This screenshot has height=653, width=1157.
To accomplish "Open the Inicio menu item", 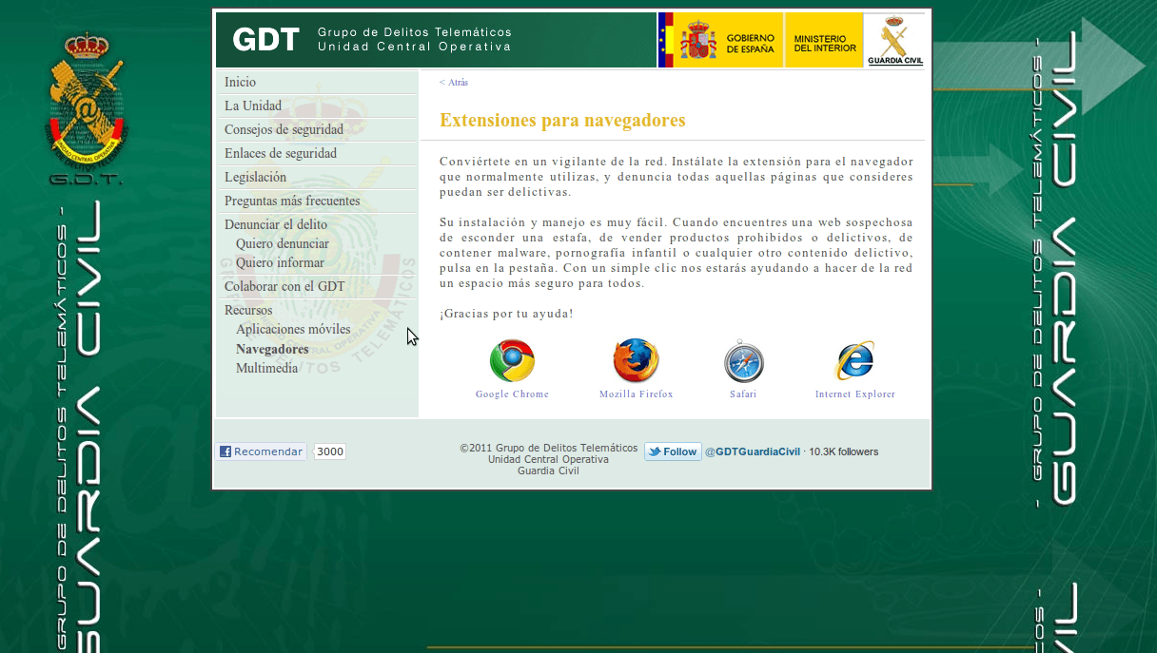I will pos(240,83).
